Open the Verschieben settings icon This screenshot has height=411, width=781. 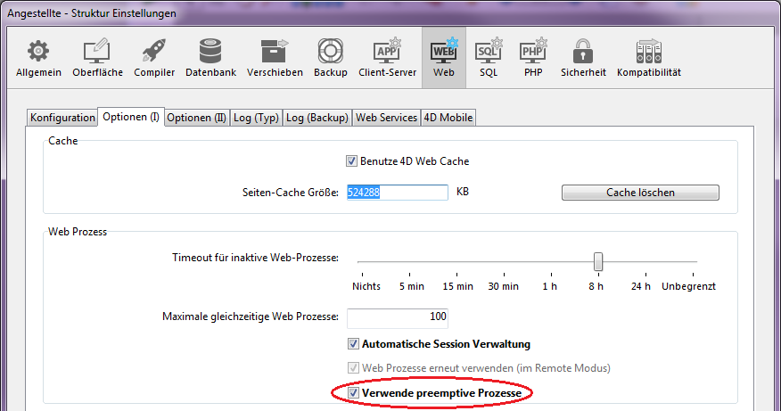tap(275, 52)
